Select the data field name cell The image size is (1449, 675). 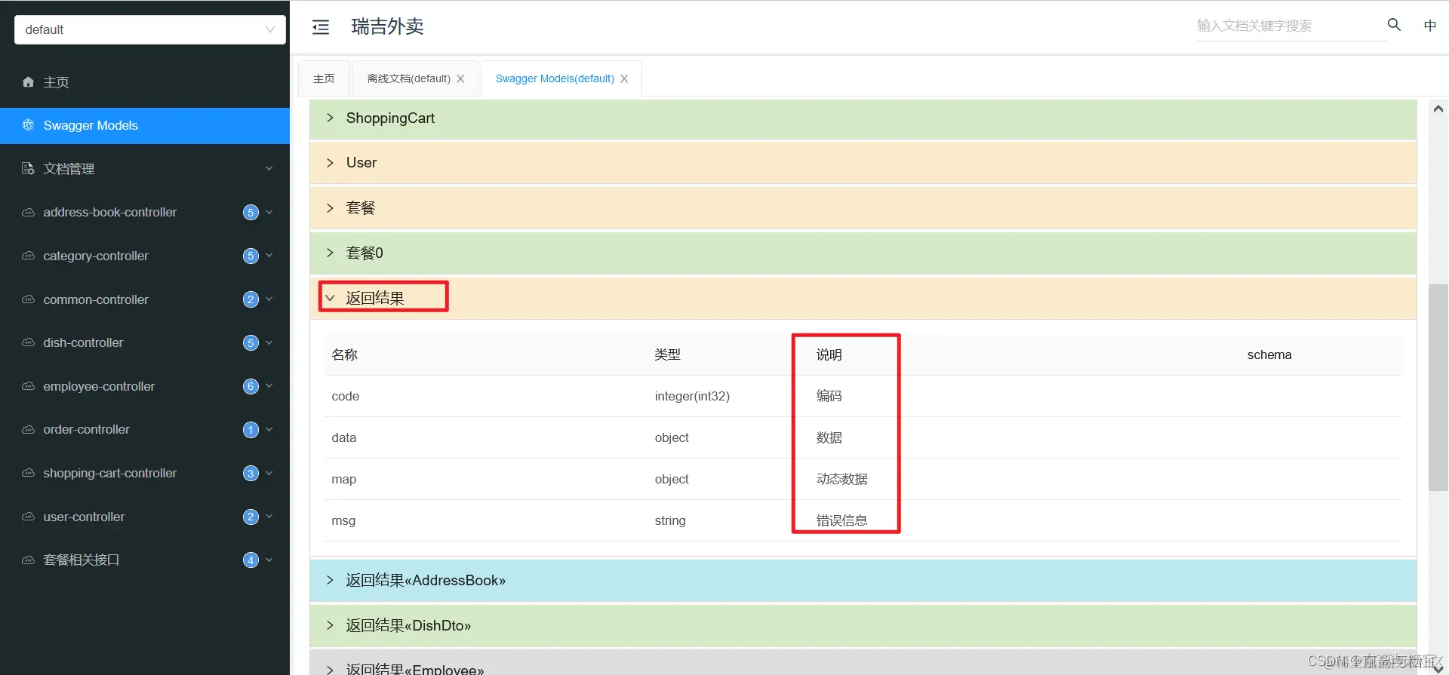tap(344, 437)
